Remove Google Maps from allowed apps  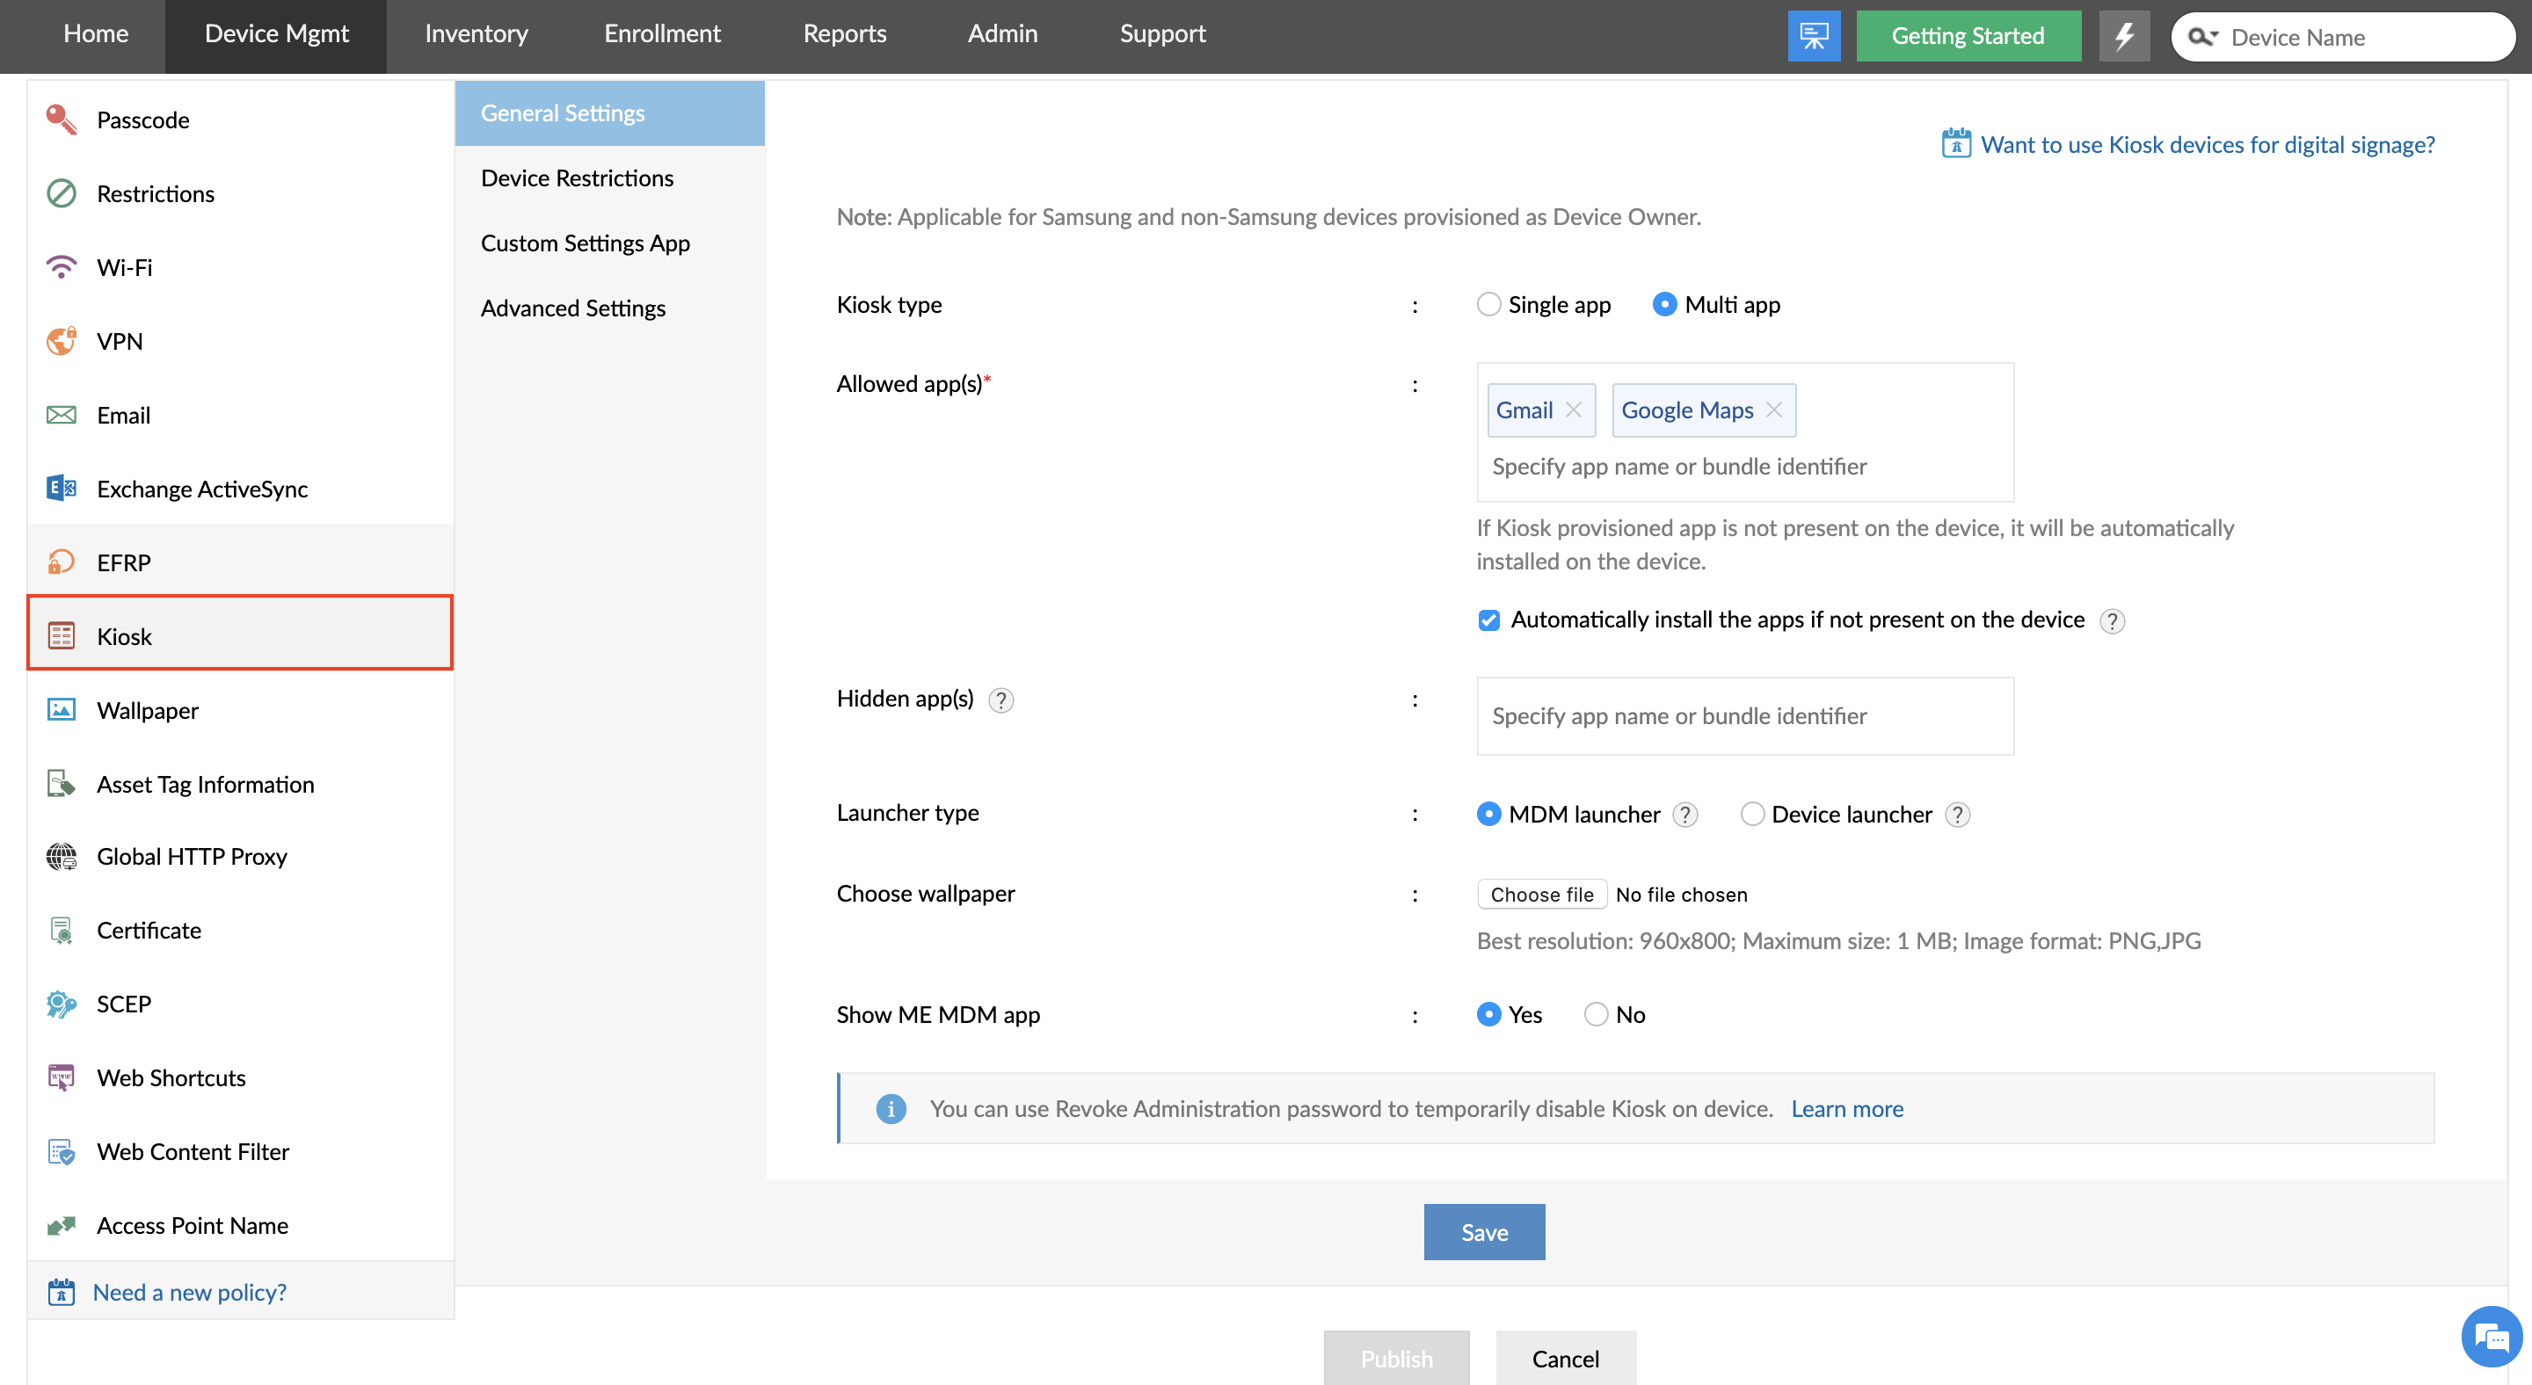[x=1774, y=410]
